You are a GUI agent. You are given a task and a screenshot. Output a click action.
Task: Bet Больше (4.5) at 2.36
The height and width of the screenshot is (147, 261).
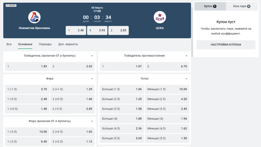(x=122, y=129)
